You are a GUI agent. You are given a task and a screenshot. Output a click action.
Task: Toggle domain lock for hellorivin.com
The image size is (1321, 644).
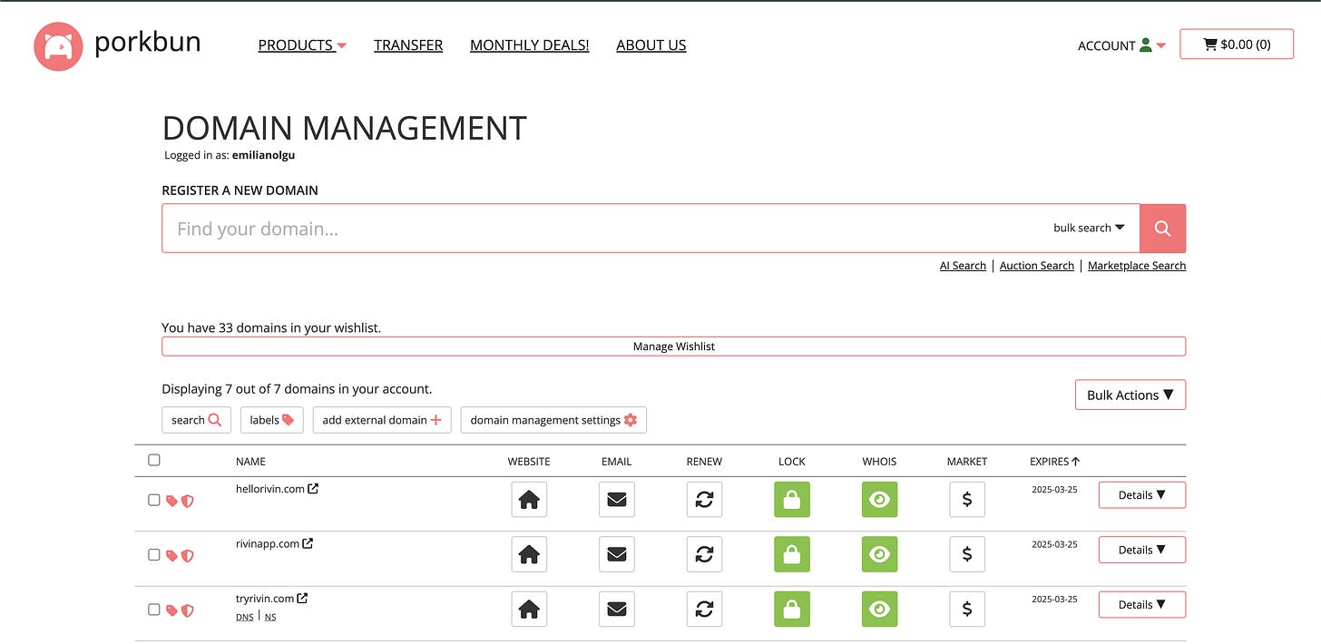coord(792,500)
